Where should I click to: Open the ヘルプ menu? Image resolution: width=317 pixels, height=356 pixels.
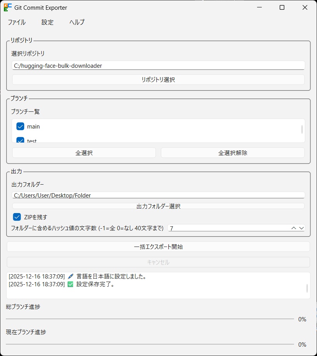(x=76, y=23)
